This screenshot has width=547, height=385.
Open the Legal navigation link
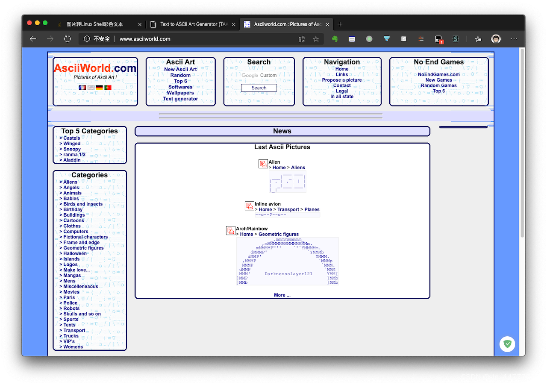342,91
